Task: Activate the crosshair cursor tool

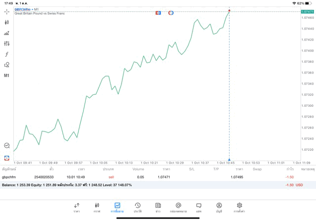Action: click(x=6, y=11)
